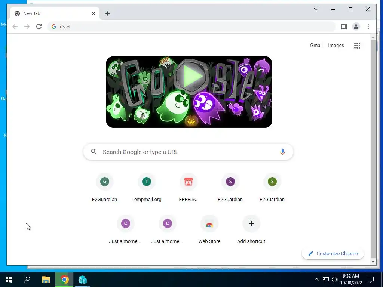Viewport: 383px width, 287px height.
Task: Open the green S E2Guardian shortcut
Action: coord(272,188)
